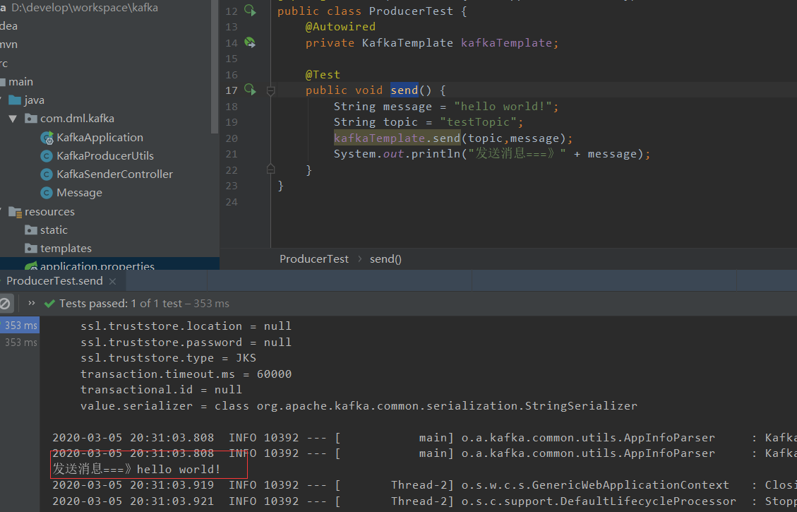Viewport: 797px width, 512px height.
Task: Click fold end marker at line 22
Action: 270,169
